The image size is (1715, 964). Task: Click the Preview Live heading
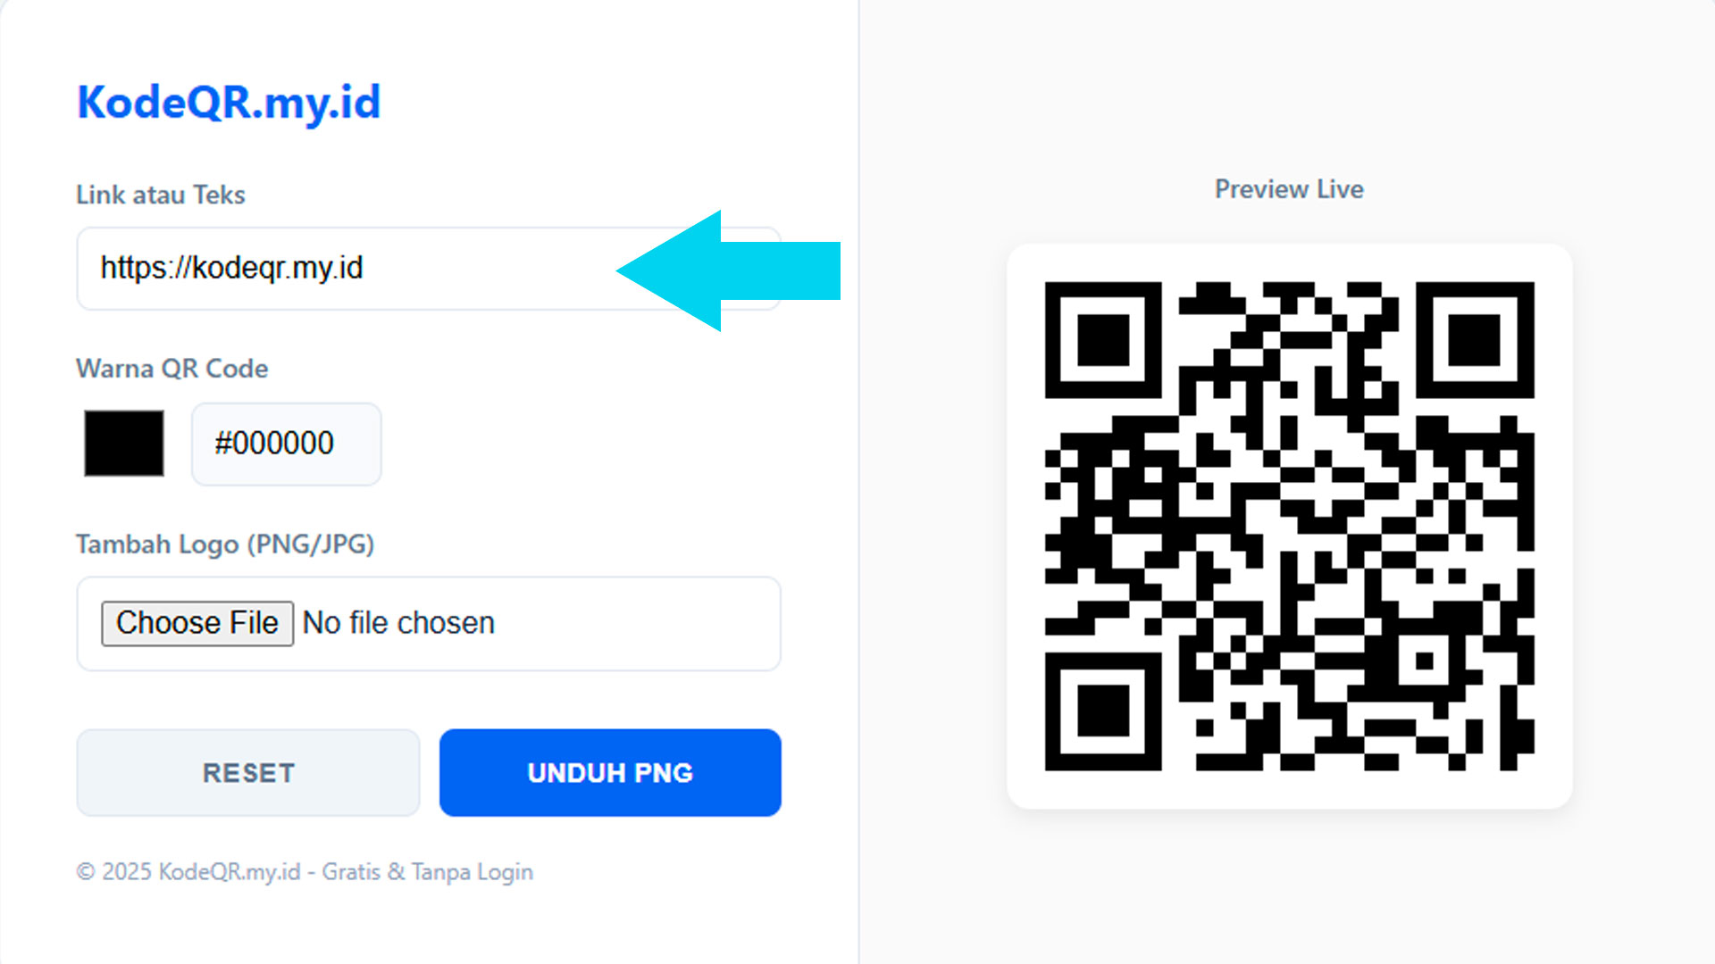(1289, 189)
